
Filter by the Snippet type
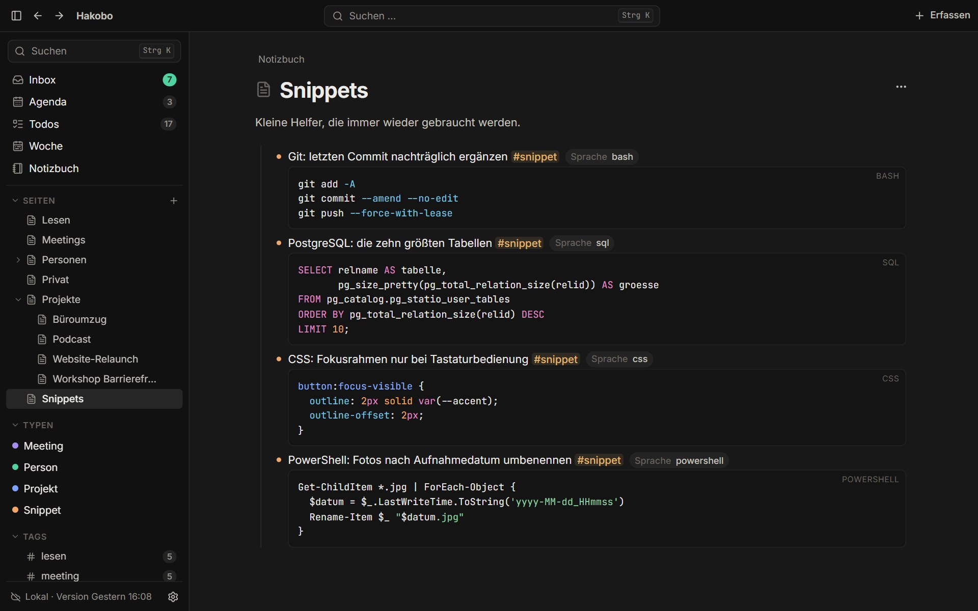(x=94, y=510)
